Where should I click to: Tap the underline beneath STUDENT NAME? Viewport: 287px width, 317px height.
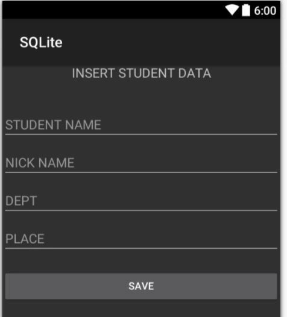coord(141,134)
